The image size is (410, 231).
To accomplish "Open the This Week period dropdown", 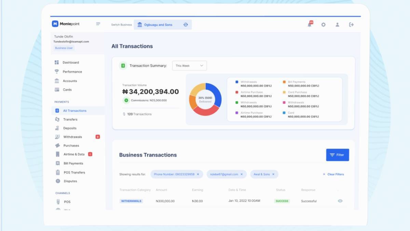I will point(189,66).
